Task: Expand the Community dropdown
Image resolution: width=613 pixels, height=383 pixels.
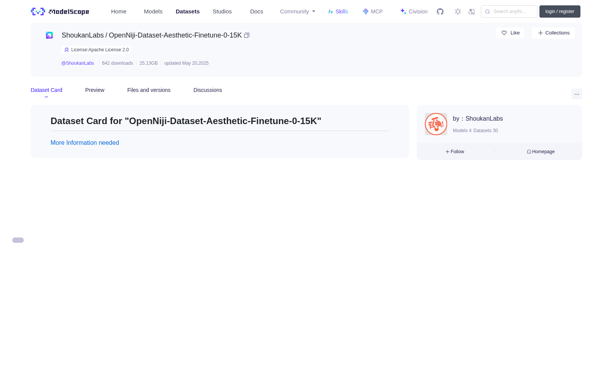Action: coord(298,11)
